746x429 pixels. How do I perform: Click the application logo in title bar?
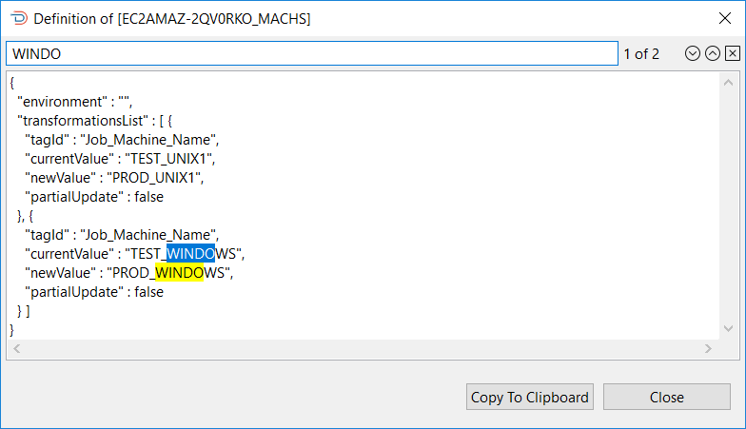[19, 19]
